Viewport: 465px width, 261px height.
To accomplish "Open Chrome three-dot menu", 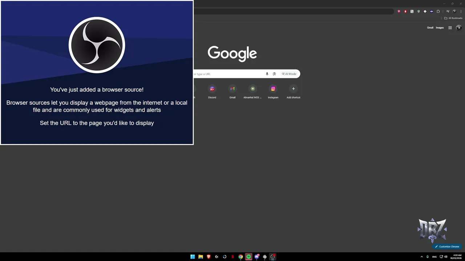I will [461, 11].
